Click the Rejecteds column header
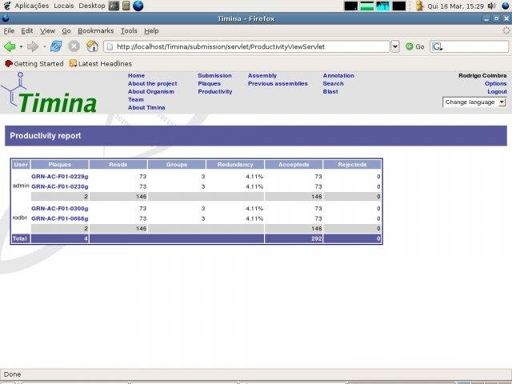 352,165
